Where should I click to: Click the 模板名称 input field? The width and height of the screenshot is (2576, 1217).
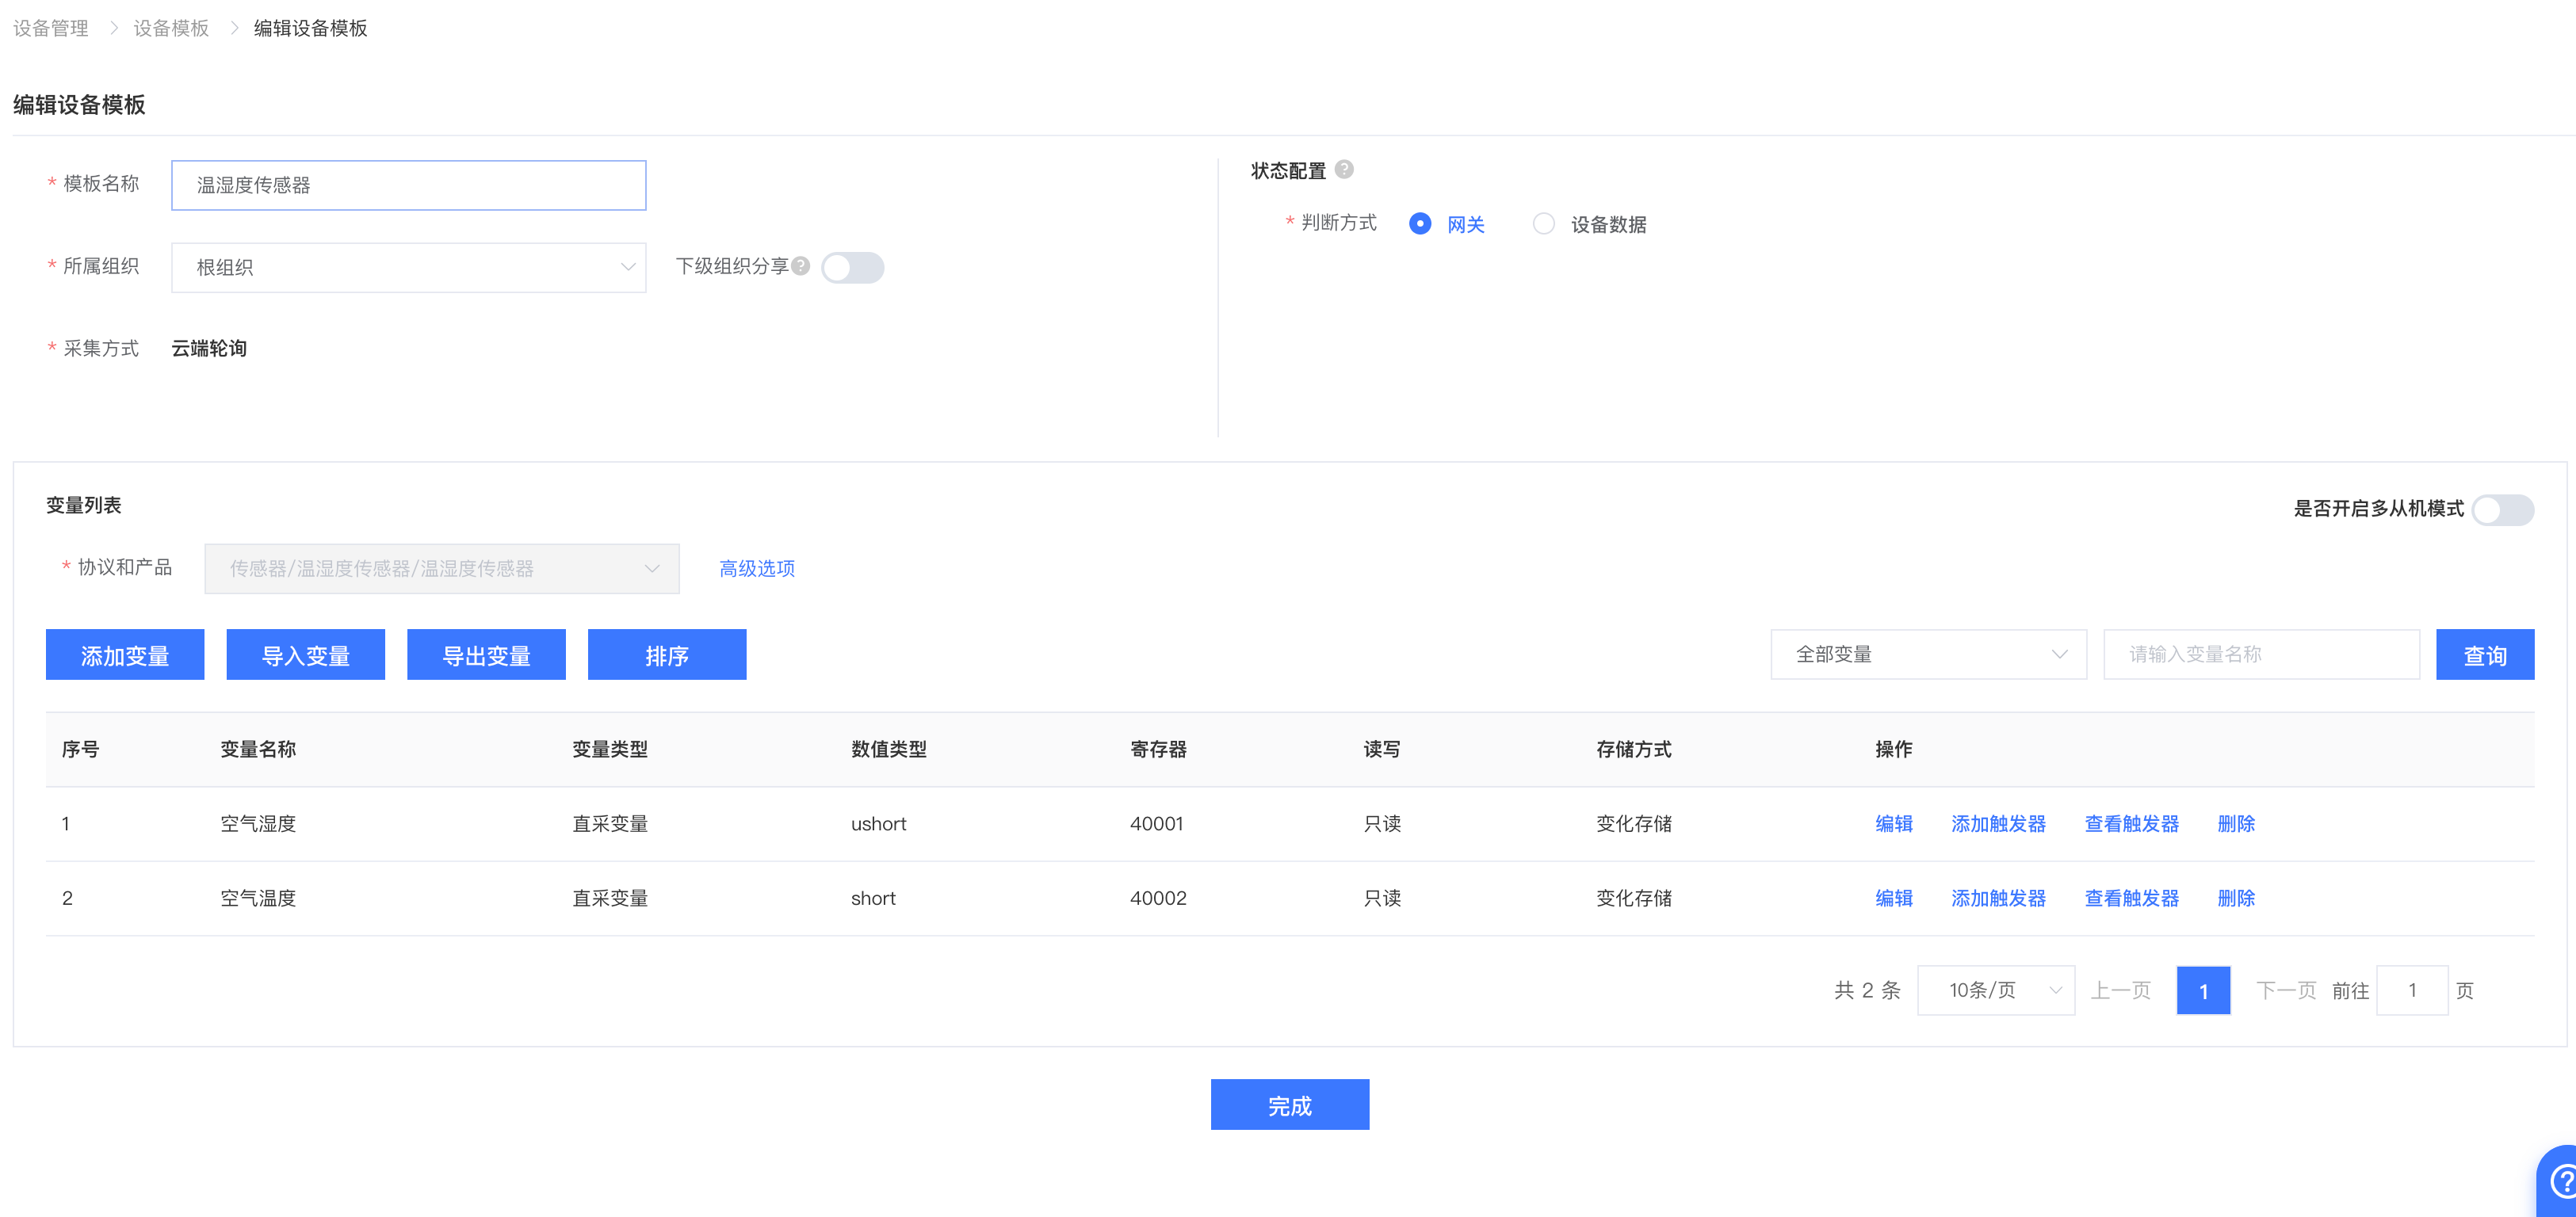tap(408, 185)
